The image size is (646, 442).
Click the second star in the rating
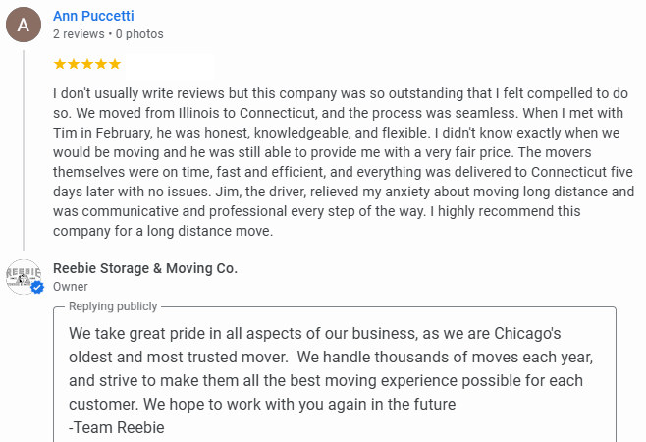[x=74, y=64]
